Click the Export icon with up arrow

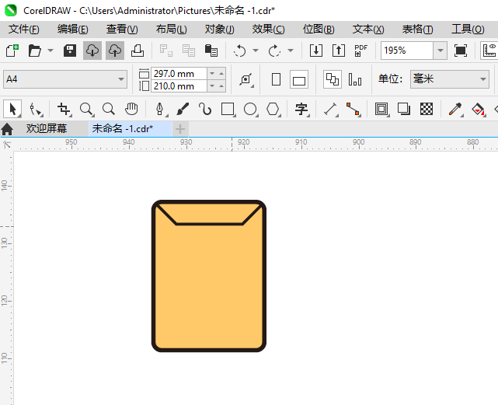tap(339, 51)
